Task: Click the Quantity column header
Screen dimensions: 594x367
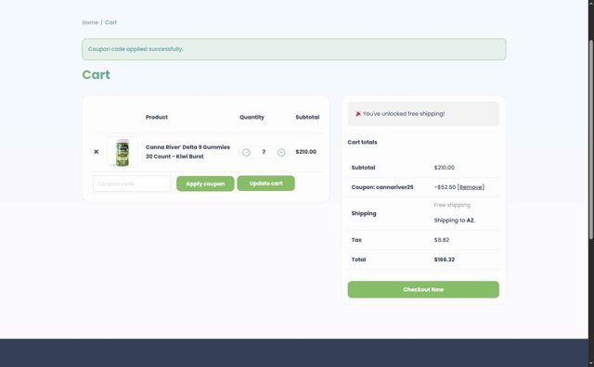Action: 252,117
